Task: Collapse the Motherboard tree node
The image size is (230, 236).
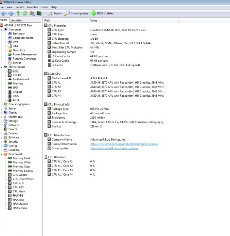Action: (2, 67)
